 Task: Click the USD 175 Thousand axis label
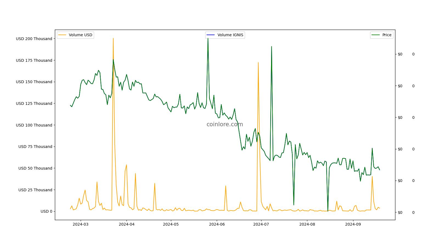[x=34, y=60]
